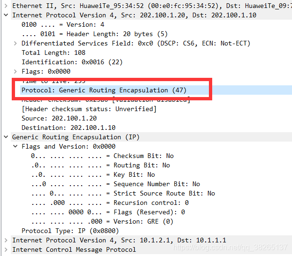
Task: Collapse the Generic Routing Encapsulation (IP) section
Action: pos(6,137)
